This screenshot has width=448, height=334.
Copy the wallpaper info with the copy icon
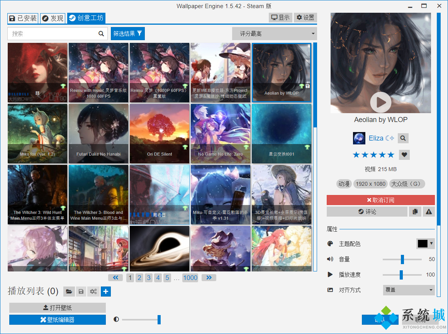tap(415, 212)
